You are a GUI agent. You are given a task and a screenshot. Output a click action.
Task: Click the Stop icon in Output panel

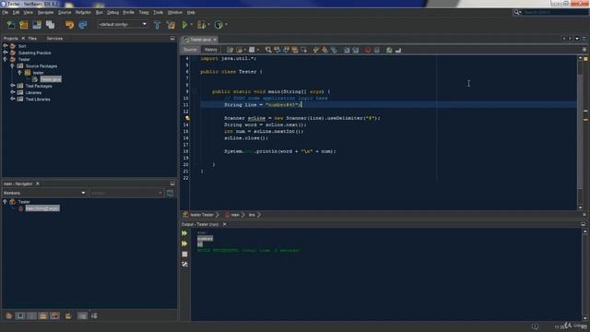[x=184, y=255]
